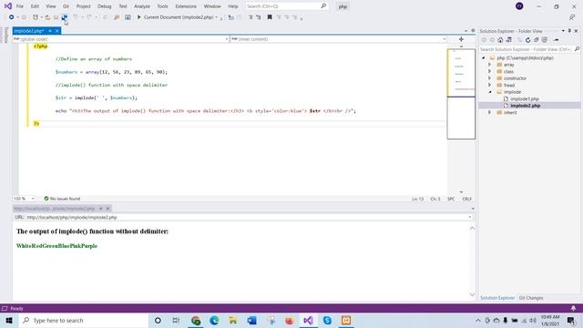This screenshot has height=328, width=583.
Task: Toggle pin on localhost browser tab
Action: (x=100, y=209)
